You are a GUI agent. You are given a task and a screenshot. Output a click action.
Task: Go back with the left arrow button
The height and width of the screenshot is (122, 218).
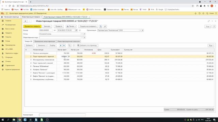(x=25, y=21)
